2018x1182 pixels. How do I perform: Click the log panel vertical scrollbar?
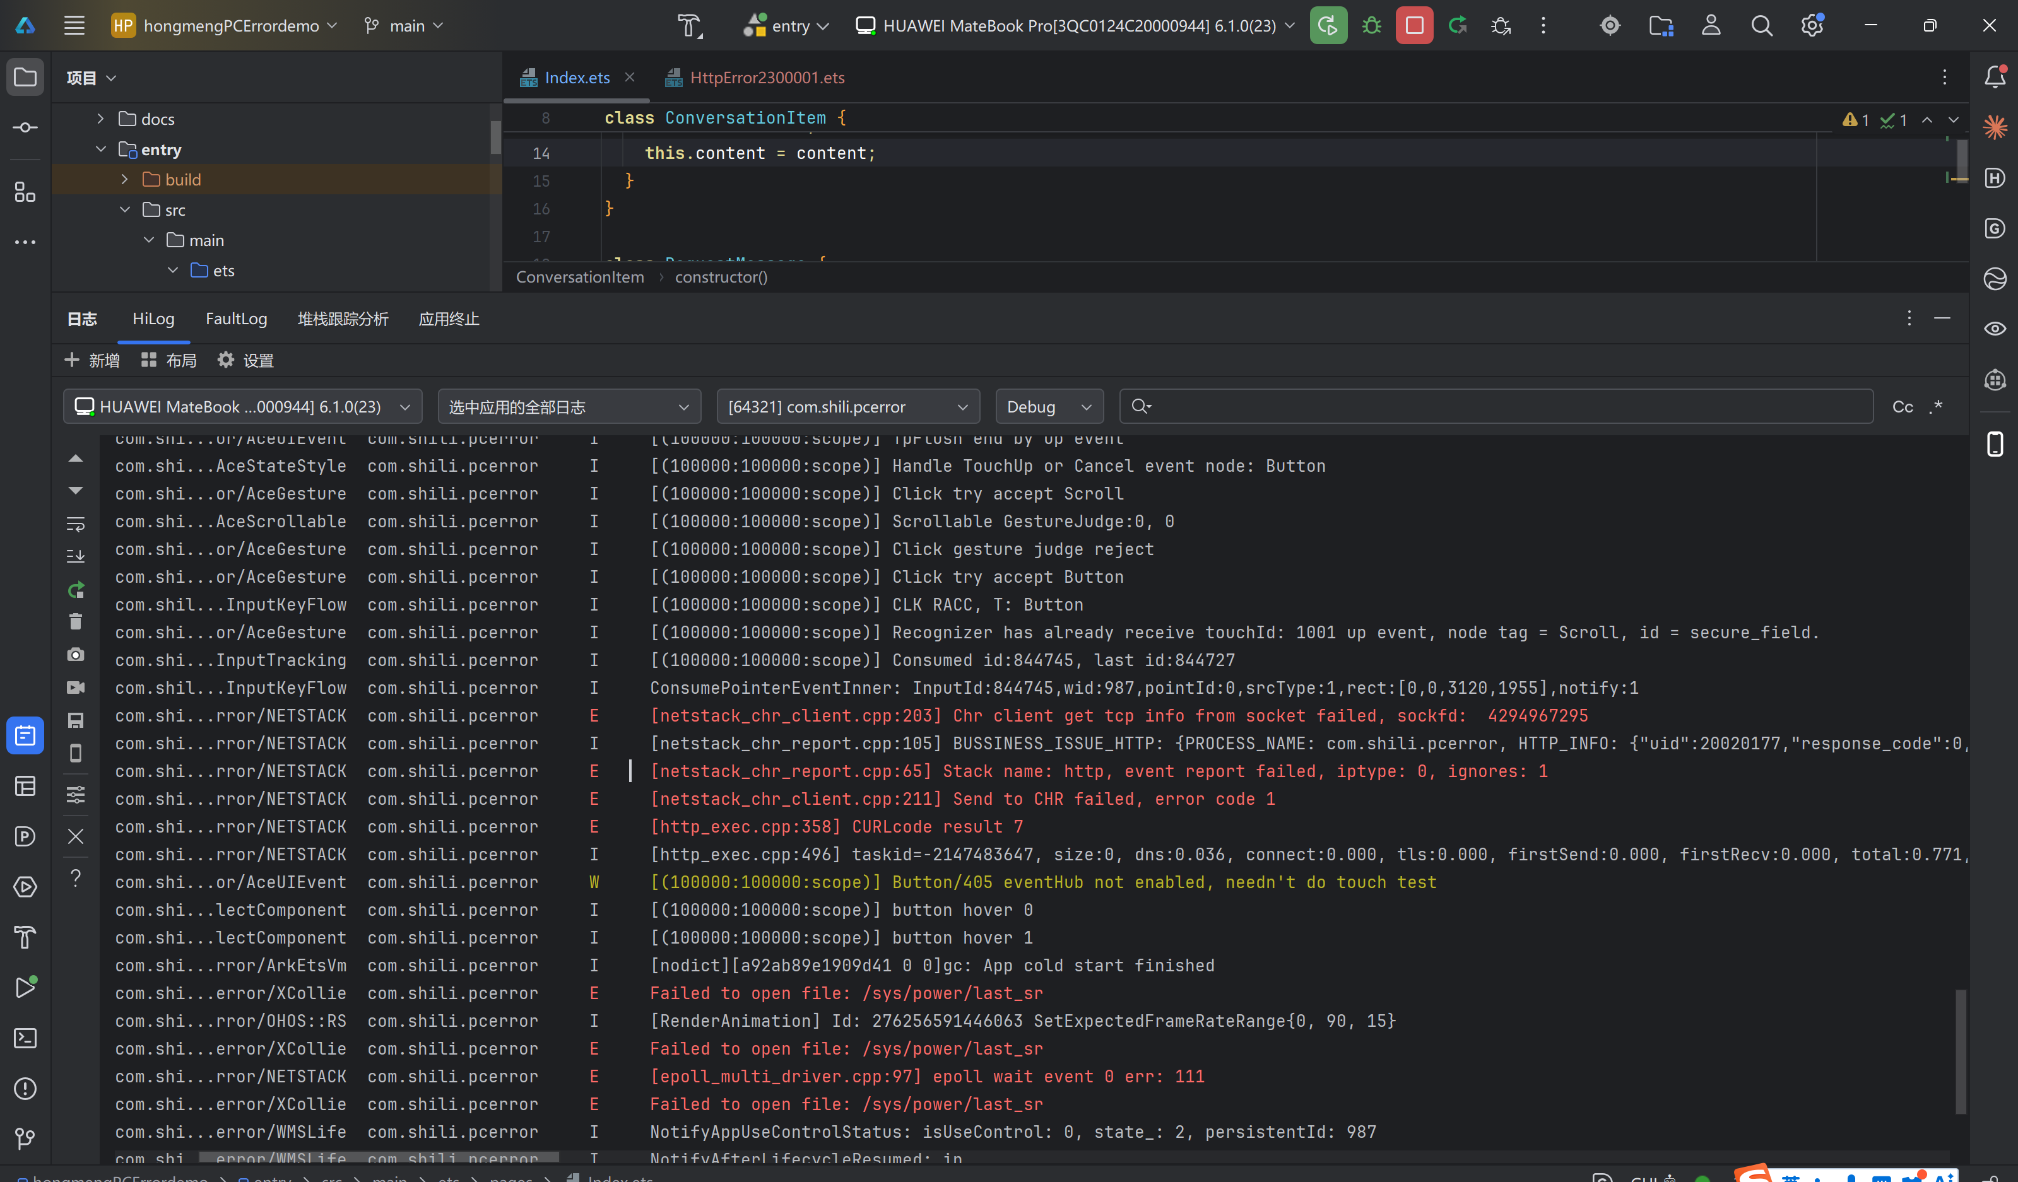tap(1961, 1051)
